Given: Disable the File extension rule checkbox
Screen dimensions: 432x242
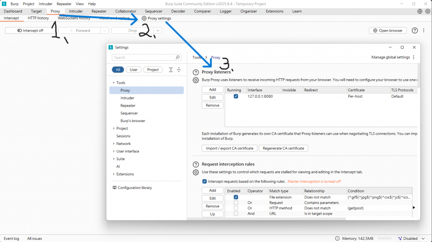Looking at the screenshot, I should tap(236, 197).
